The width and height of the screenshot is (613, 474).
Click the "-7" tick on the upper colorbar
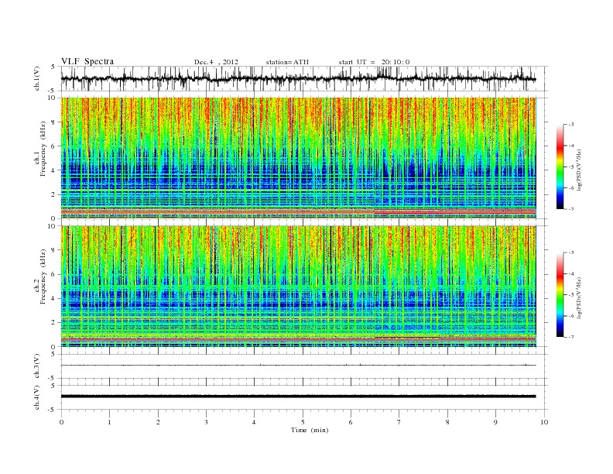point(571,209)
